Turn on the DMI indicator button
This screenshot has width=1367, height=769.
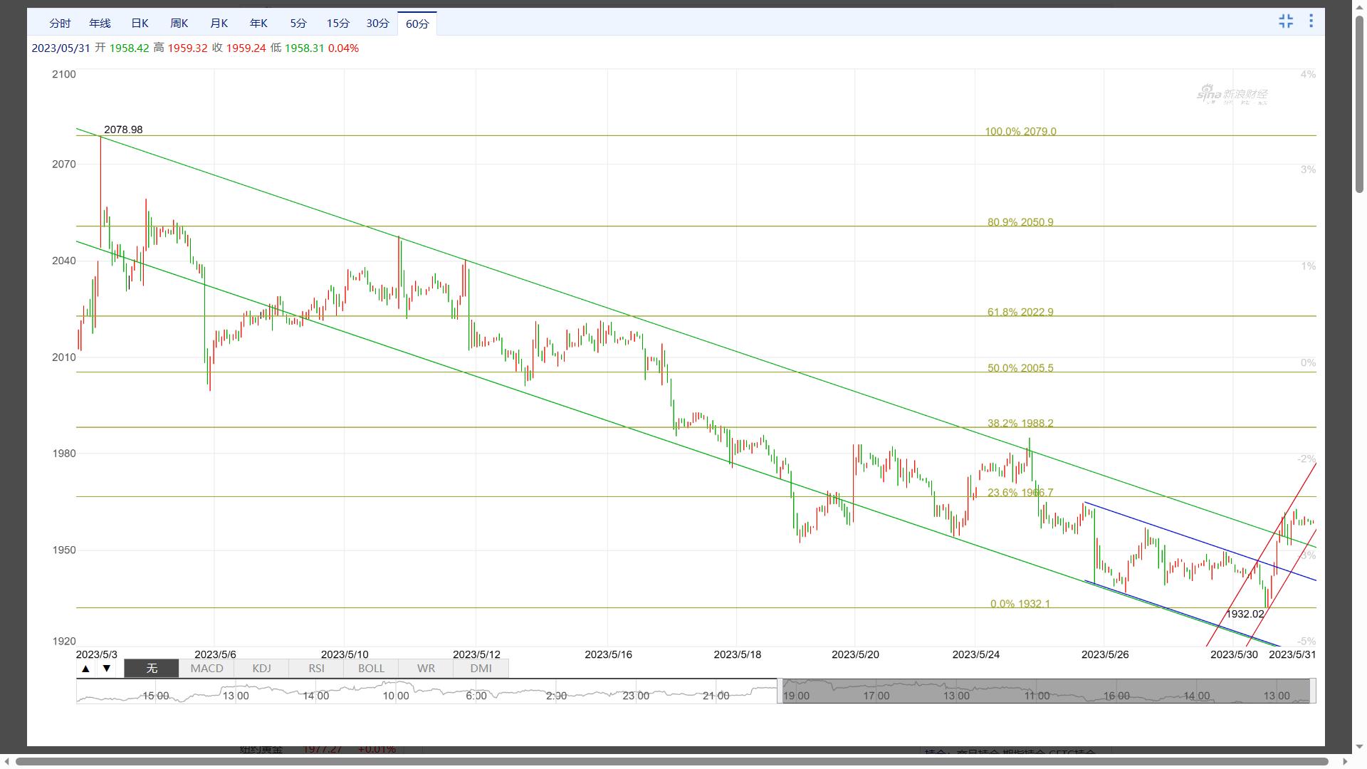click(x=481, y=669)
